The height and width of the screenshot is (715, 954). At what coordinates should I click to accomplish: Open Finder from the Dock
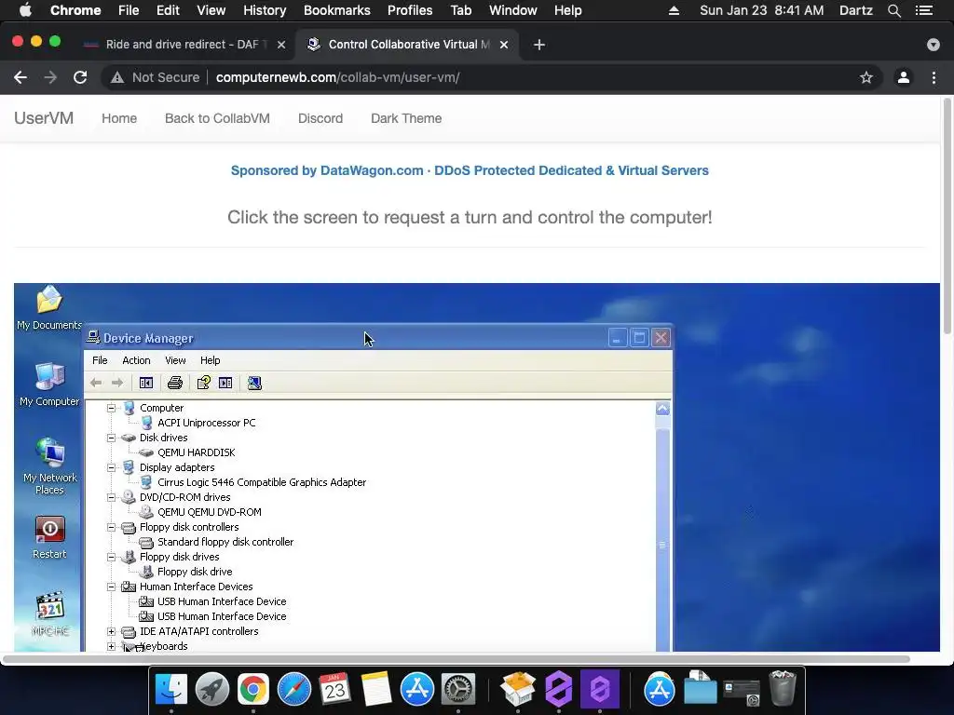pyautogui.click(x=171, y=689)
